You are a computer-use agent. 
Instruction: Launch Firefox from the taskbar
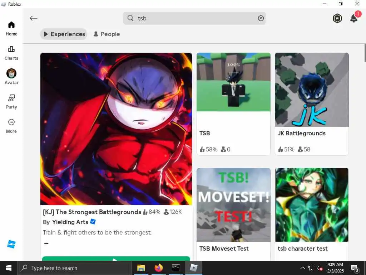158,268
